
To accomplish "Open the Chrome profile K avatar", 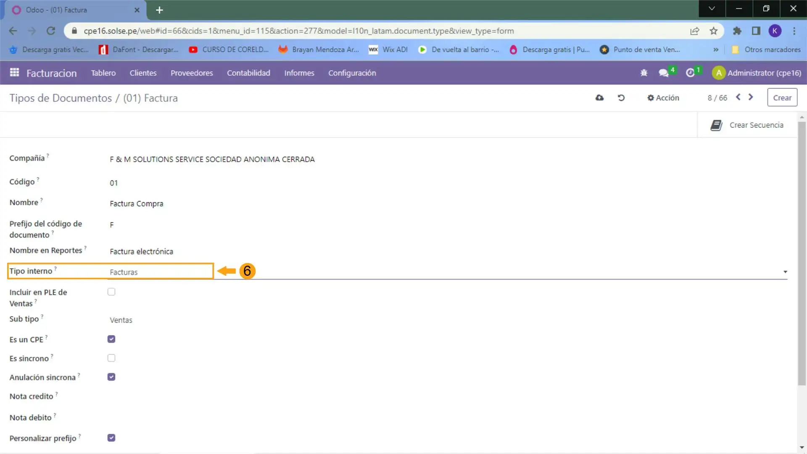I will point(775,31).
